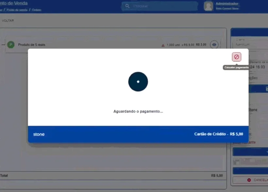
Task: Click the red warning triangle icon
Action: click(x=163, y=45)
